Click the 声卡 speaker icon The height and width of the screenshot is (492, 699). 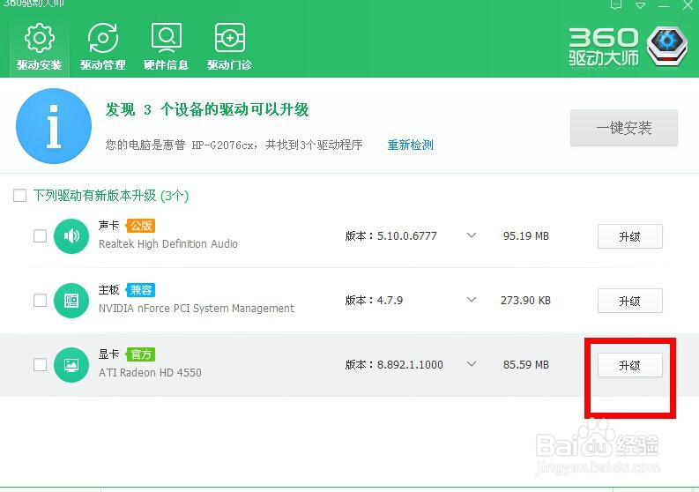[x=71, y=236]
